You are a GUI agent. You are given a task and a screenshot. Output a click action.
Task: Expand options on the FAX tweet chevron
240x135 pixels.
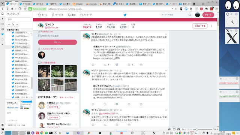click(x=166, y=34)
